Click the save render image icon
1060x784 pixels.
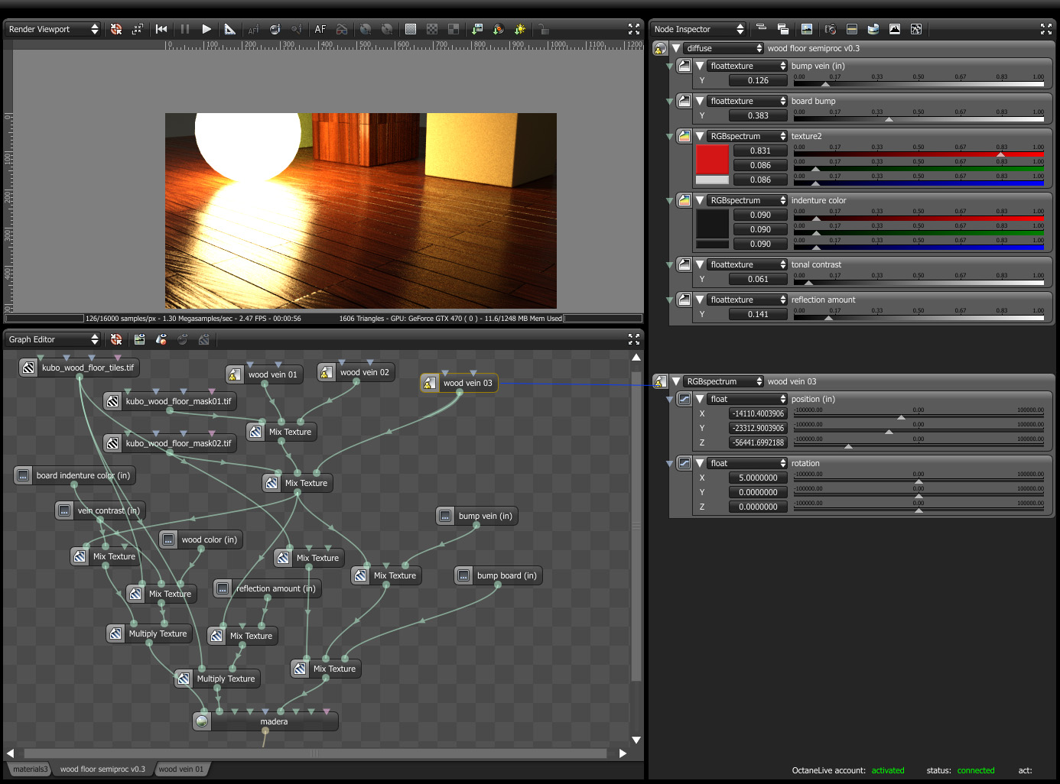pyautogui.click(x=477, y=29)
